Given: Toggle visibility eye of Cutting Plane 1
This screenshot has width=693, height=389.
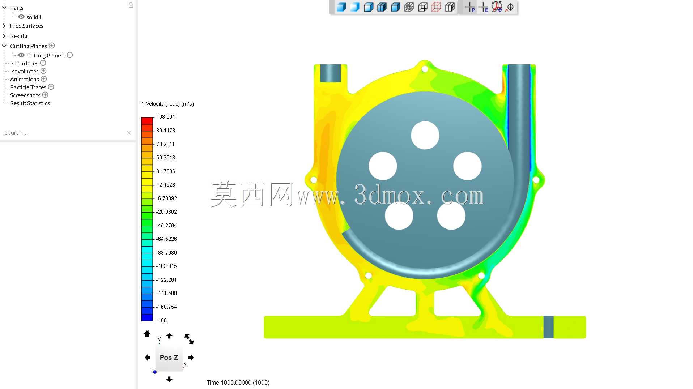Looking at the screenshot, I should coord(21,55).
